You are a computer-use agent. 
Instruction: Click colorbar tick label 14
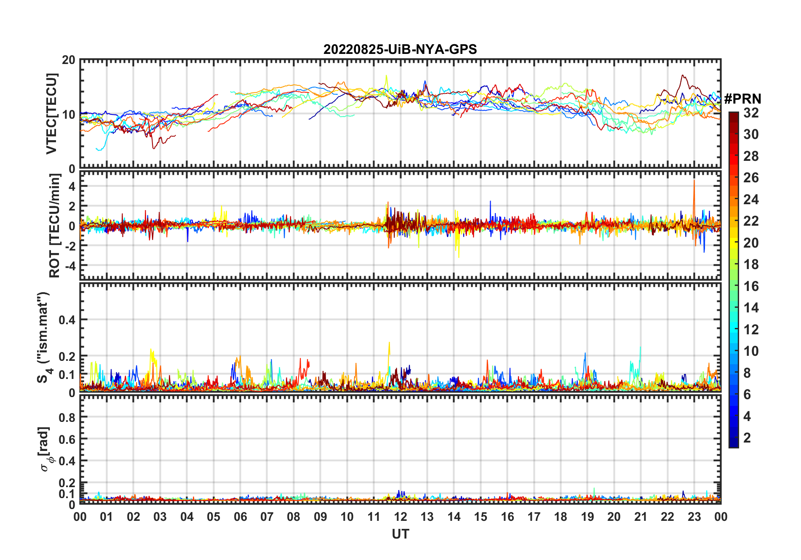[751, 308]
